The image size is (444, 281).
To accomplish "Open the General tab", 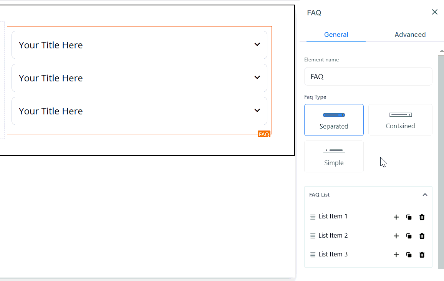I will pos(336,35).
